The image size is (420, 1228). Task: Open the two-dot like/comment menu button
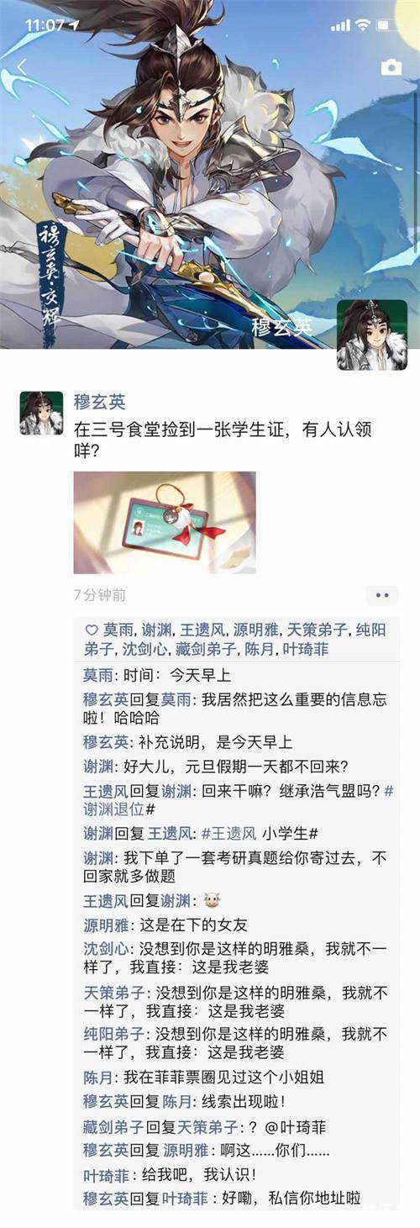coord(383,595)
